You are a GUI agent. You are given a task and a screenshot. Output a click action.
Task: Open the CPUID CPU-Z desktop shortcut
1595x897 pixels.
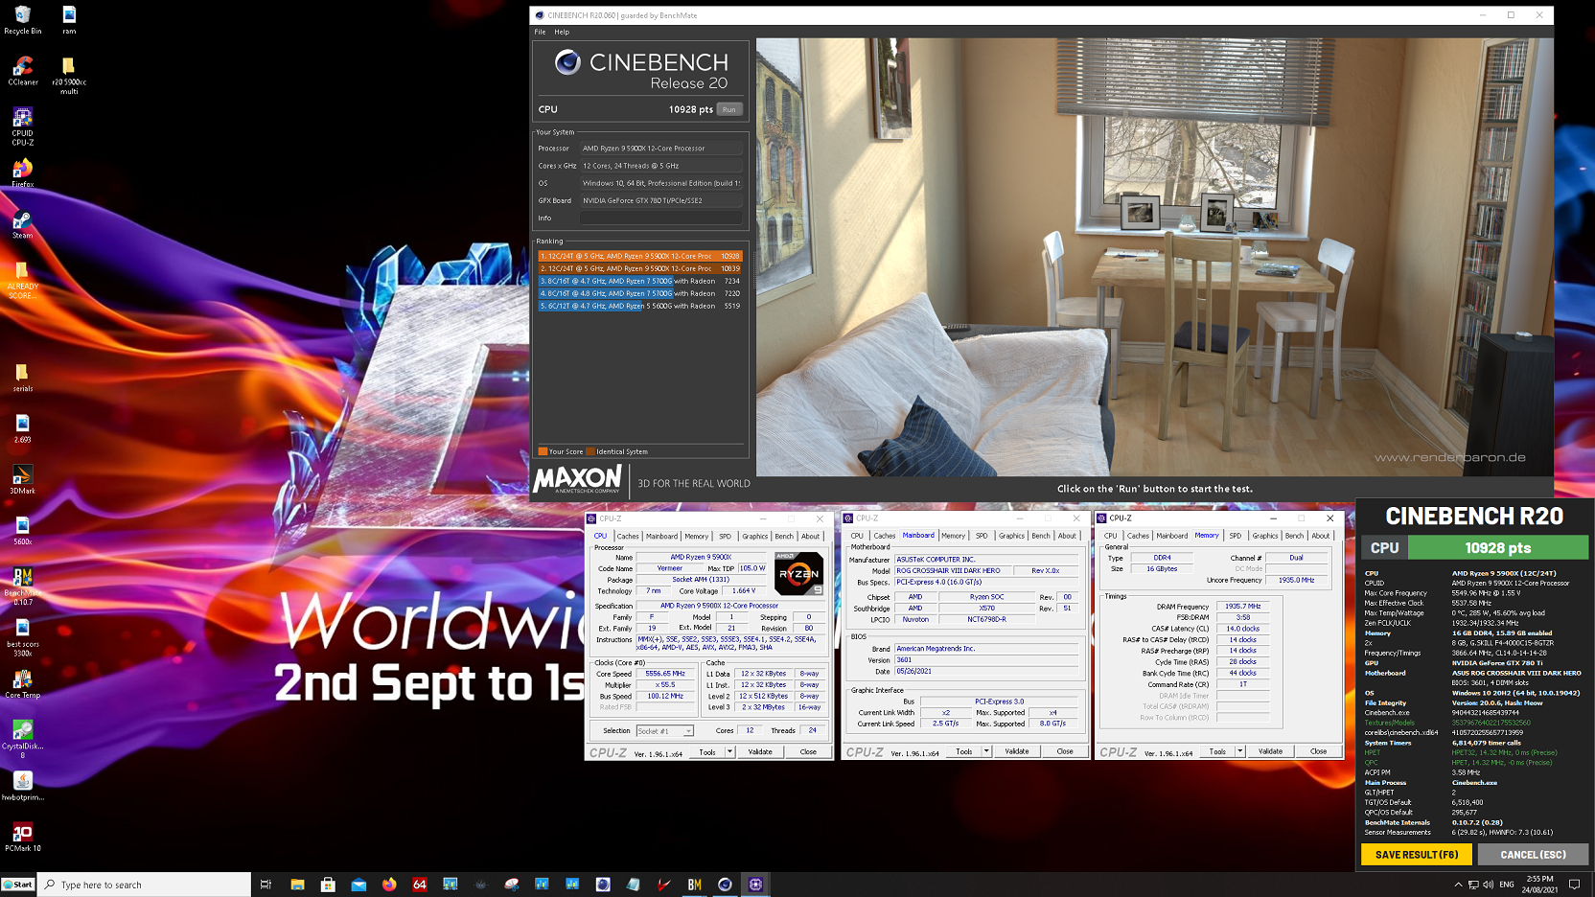[x=23, y=126]
